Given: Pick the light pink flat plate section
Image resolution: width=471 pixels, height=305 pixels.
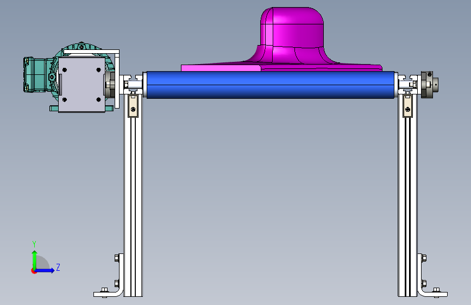Looking at the screenshot, I should click(x=221, y=68).
